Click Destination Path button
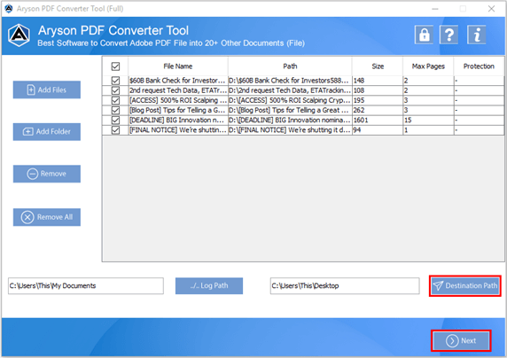The width and height of the screenshot is (507, 358). pos(465,285)
